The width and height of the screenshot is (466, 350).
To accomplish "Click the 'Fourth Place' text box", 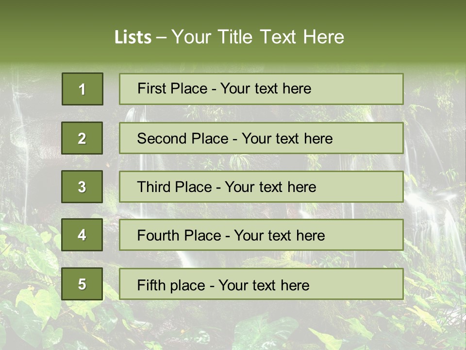I will [261, 235].
